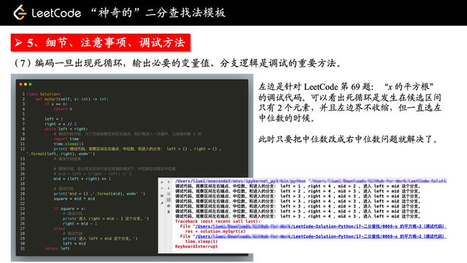Click the 'LeetCode' wordmark in header

point(56,13)
